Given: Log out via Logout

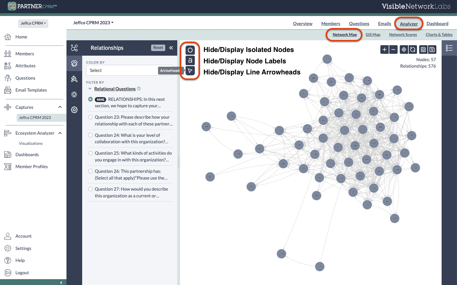Looking at the screenshot, I should tap(22, 273).
